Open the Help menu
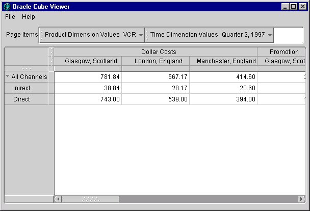 tap(29, 17)
